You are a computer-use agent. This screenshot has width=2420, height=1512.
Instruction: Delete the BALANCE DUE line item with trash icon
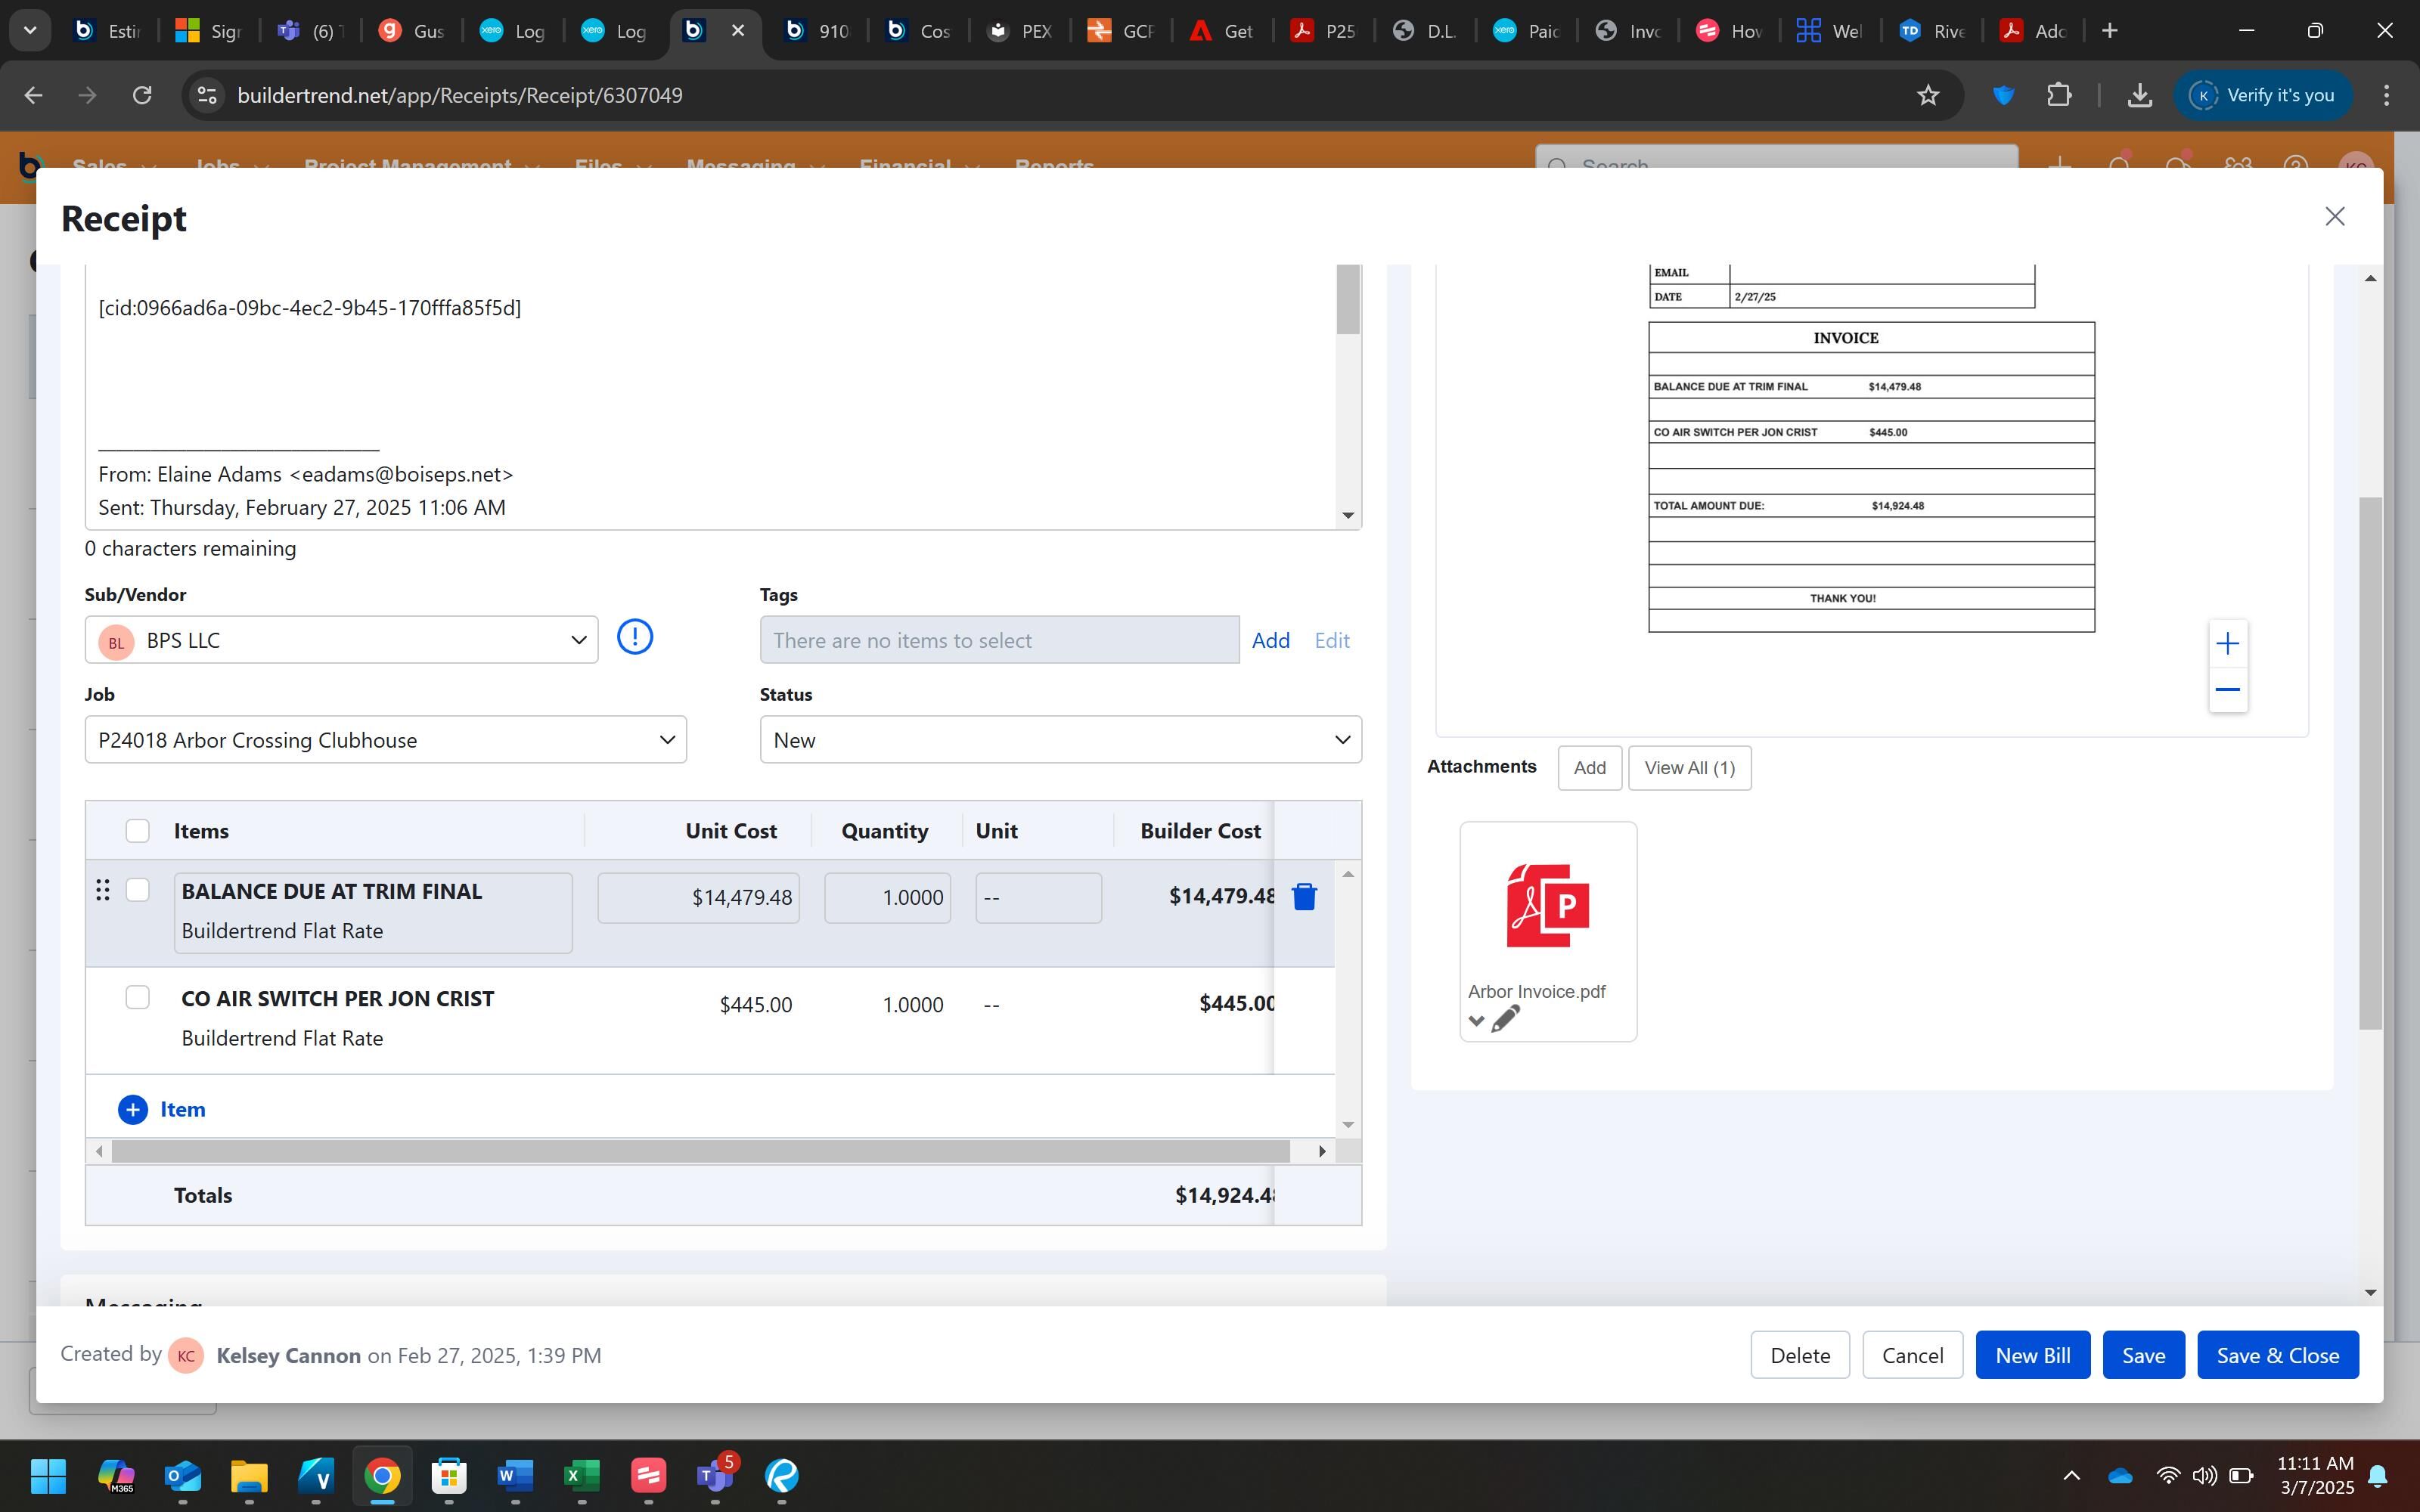point(1304,897)
